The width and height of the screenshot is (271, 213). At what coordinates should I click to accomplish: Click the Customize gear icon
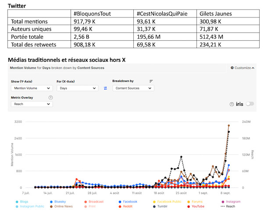click(x=232, y=68)
